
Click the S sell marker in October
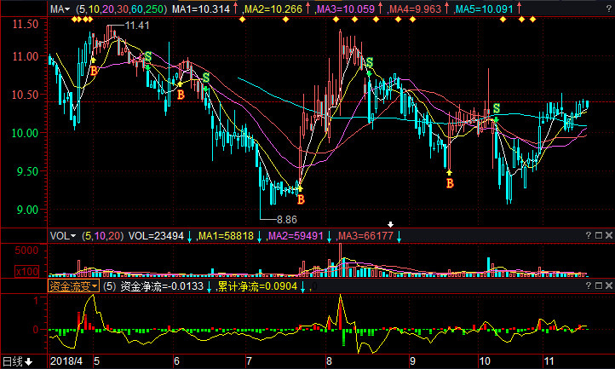tap(496, 109)
